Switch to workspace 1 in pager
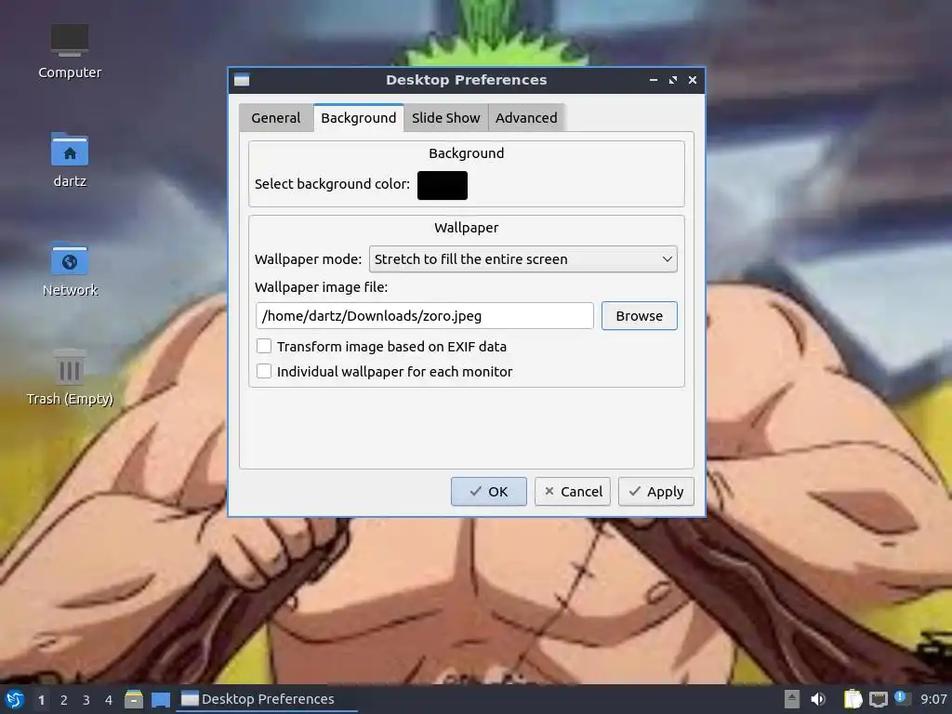 pos(41,700)
